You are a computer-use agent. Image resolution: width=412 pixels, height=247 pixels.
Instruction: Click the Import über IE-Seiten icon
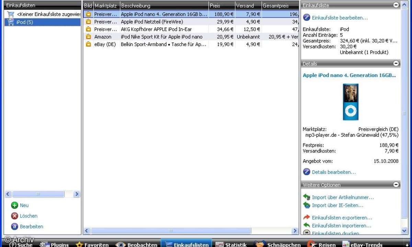click(x=307, y=205)
